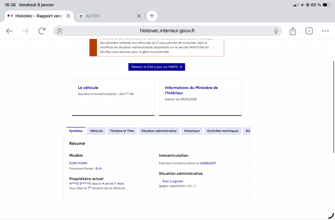The height and width of the screenshot is (220, 335).
Task: Close the HistoVec tab
Action: [x=68, y=16]
